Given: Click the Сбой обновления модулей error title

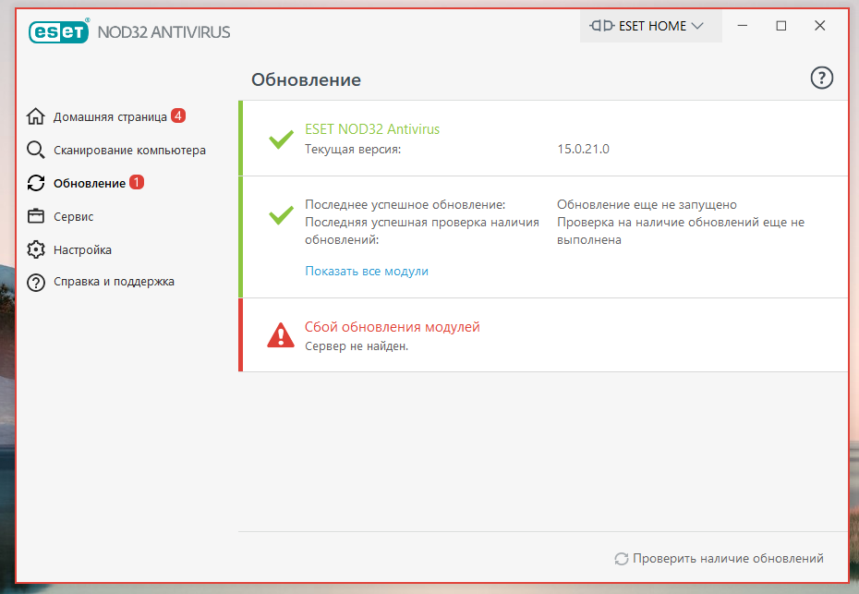Looking at the screenshot, I should 393,327.
